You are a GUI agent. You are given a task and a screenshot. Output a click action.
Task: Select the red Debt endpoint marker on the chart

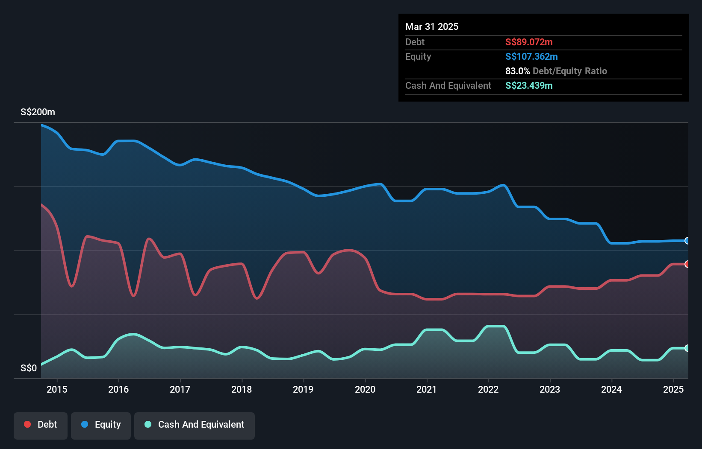pos(687,265)
